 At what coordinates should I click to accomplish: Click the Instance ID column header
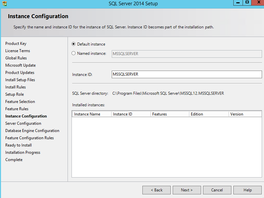point(131,114)
